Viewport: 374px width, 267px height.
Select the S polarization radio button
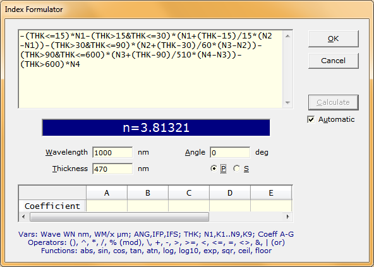pyautogui.click(x=237, y=169)
